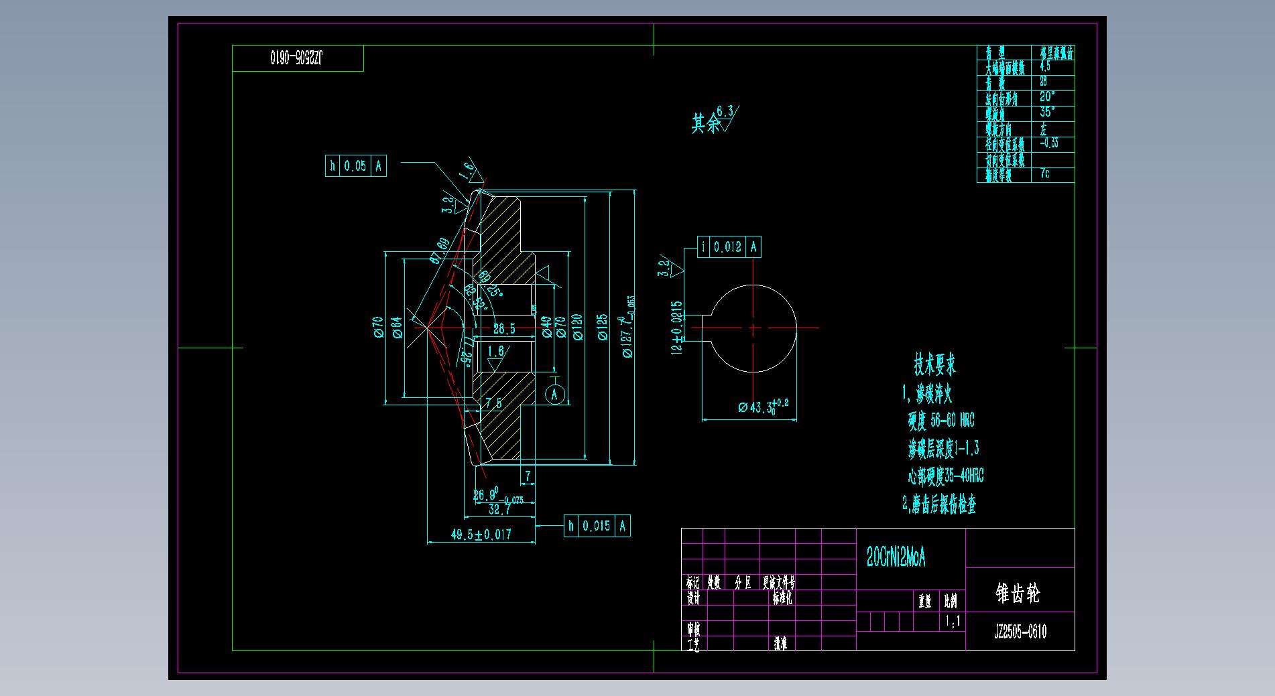Image resolution: width=1275 pixels, height=696 pixels.
Task: Click drawing number JZ2505-0610 in title block
Action: pos(1020,632)
